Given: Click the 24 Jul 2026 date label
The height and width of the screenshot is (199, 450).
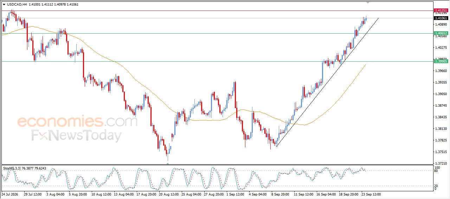Looking at the screenshot, I should (9, 194).
